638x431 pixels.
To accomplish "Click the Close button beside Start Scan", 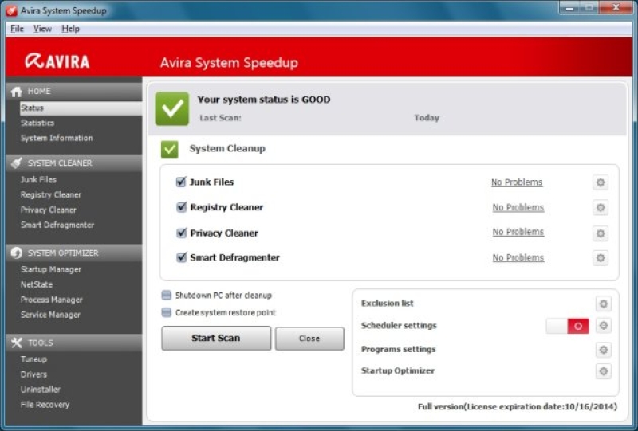I will coord(309,339).
